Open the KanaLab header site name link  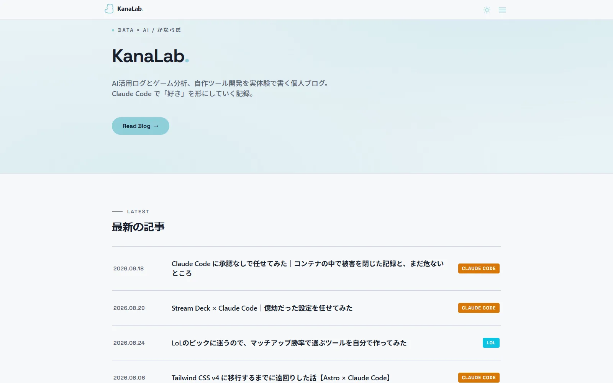tap(130, 9)
